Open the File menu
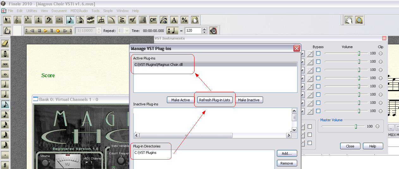This screenshot has width=399, height=169. 10,11
